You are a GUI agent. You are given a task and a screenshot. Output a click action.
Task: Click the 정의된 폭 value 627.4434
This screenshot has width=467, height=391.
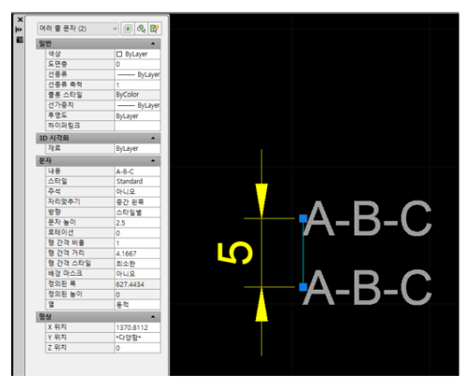point(138,284)
